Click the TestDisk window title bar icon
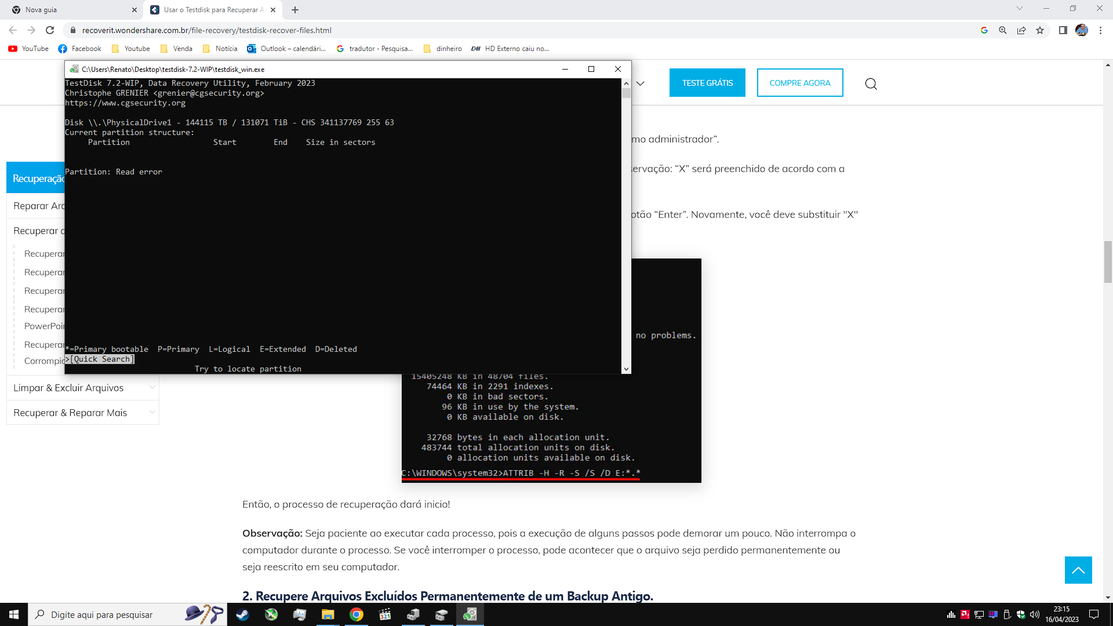 pyautogui.click(x=74, y=69)
